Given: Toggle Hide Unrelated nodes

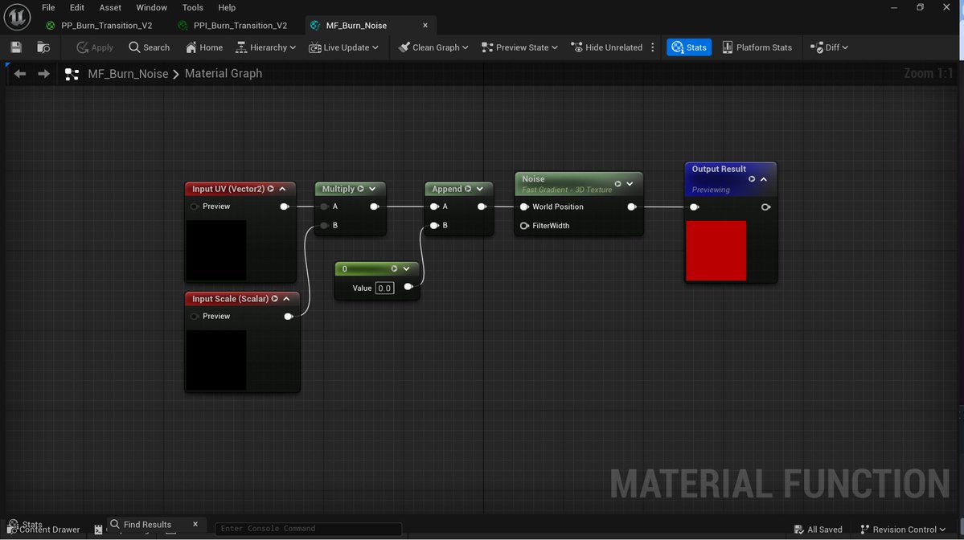Looking at the screenshot, I should point(607,47).
